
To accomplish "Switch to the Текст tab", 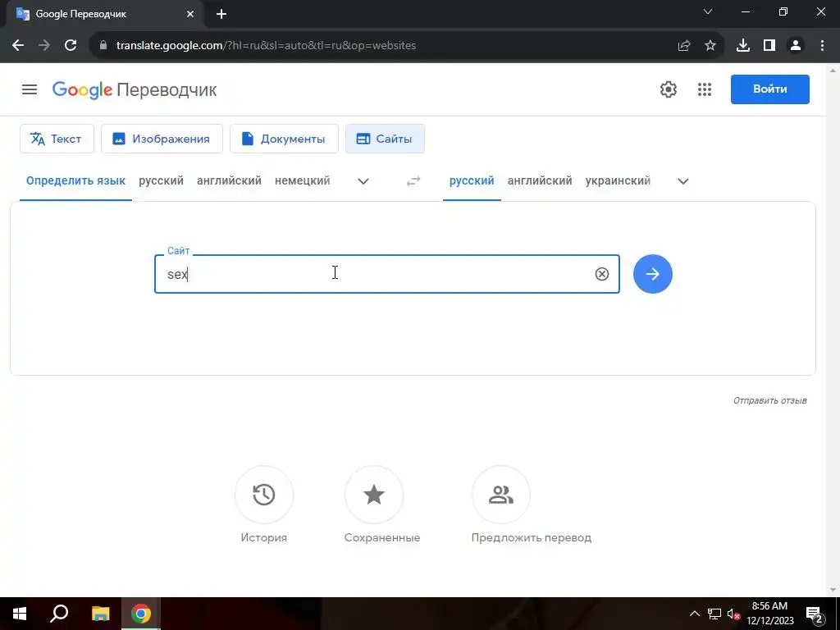I will pyautogui.click(x=57, y=139).
